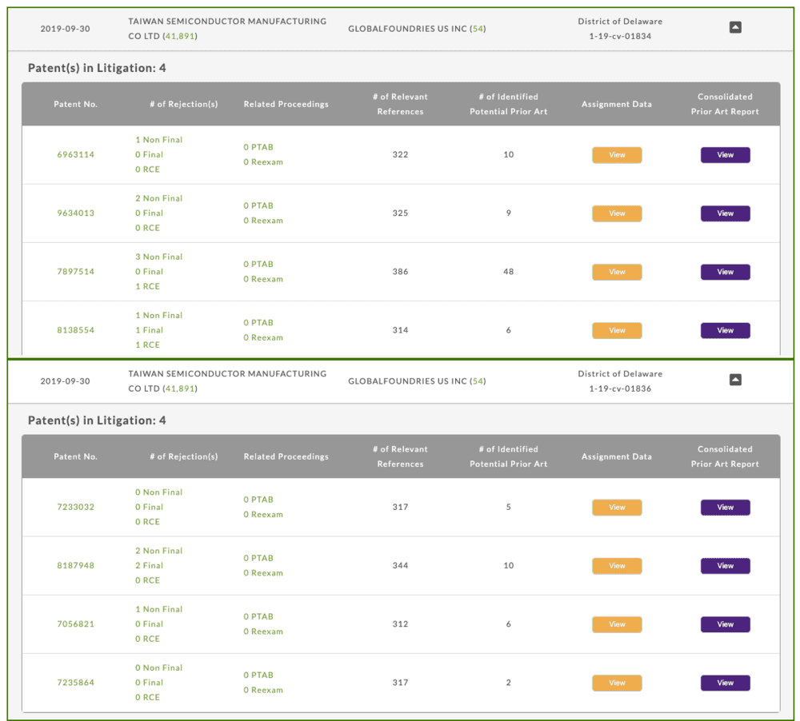The height and width of the screenshot is (721, 800).
Task: Open patent number 6963114
Action: (75, 154)
